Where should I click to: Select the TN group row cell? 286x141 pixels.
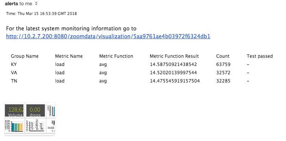[x=14, y=81]
